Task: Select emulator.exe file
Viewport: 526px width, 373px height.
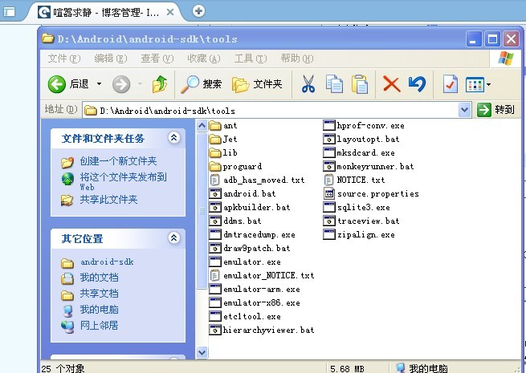Action: pos(245,262)
